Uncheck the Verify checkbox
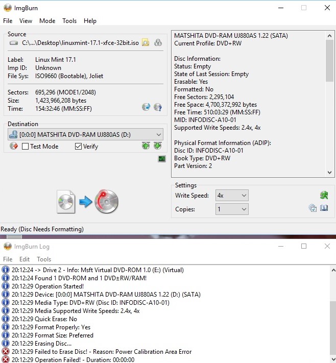336x363 pixels. click(x=78, y=147)
